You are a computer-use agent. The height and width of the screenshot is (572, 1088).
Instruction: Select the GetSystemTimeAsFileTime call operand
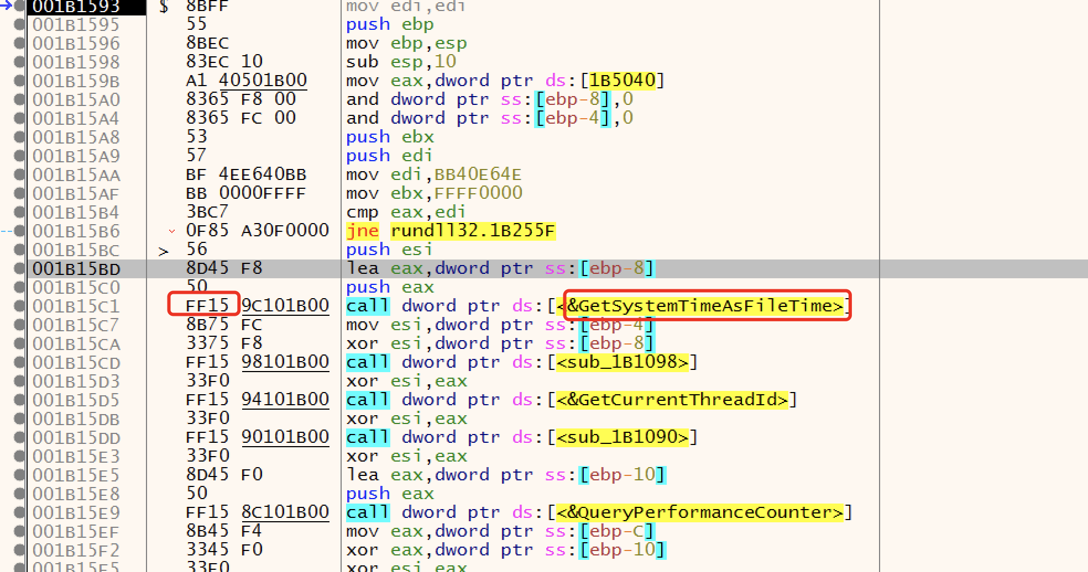pyautogui.click(x=705, y=306)
